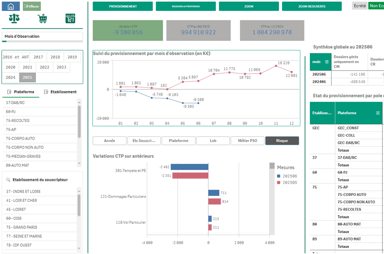Select the scales (balance) module icon
Viewport: 384px width, 254px height.
[x=14, y=18]
